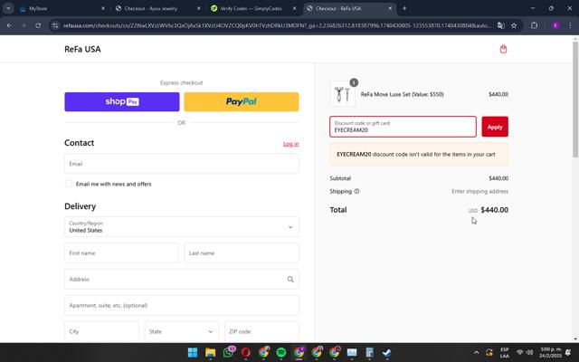Click into the Address field
This screenshot has height=362, width=579.
click(x=181, y=280)
